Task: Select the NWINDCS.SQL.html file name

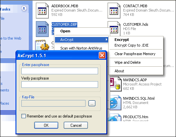Action: point(139,98)
